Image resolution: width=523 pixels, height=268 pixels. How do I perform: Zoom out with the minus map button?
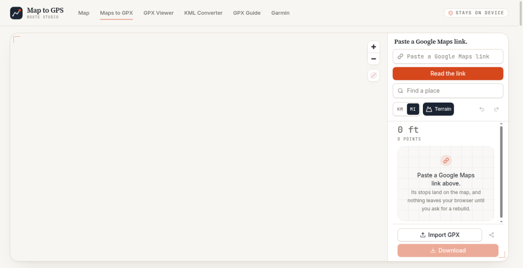[373, 59]
